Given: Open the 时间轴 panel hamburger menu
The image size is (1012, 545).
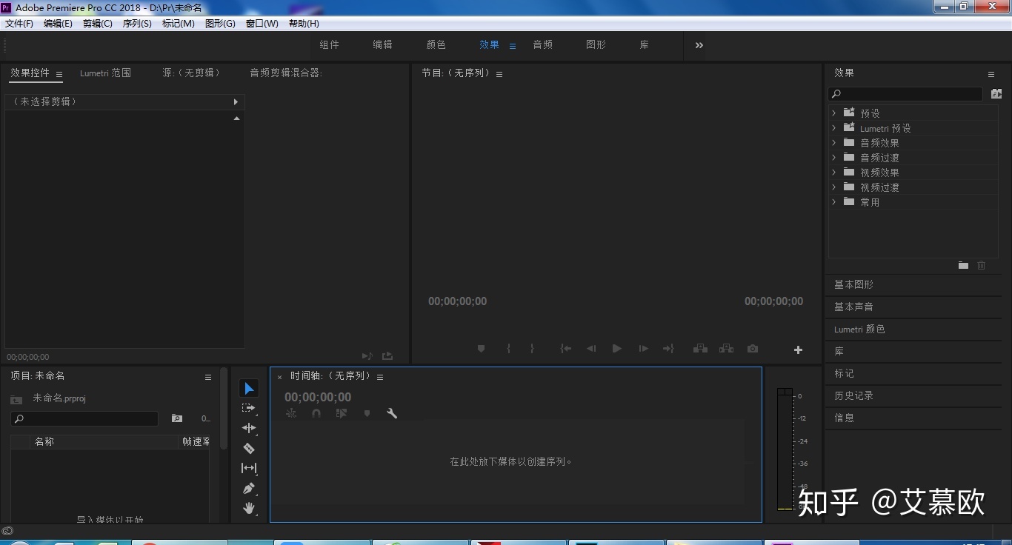Looking at the screenshot, I should coord(380,377).
